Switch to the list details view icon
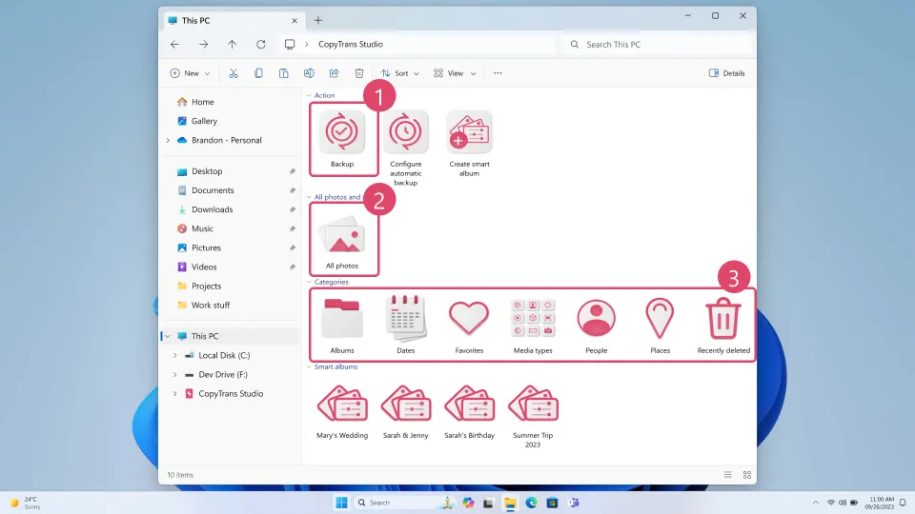 point(727,475)
